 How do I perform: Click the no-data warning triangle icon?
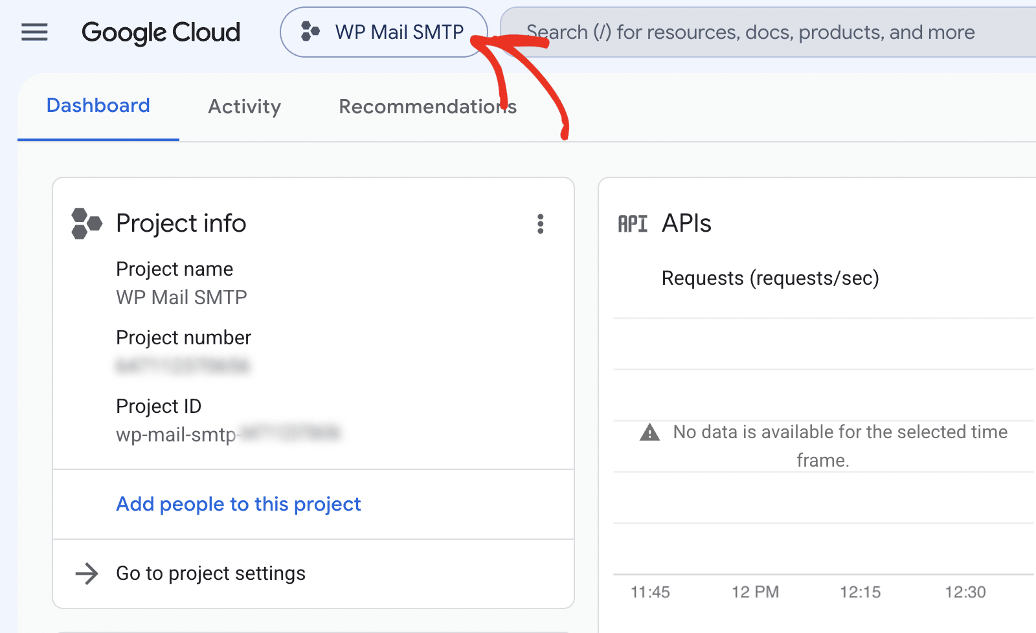pyautogui.click(x=649, y=432)
